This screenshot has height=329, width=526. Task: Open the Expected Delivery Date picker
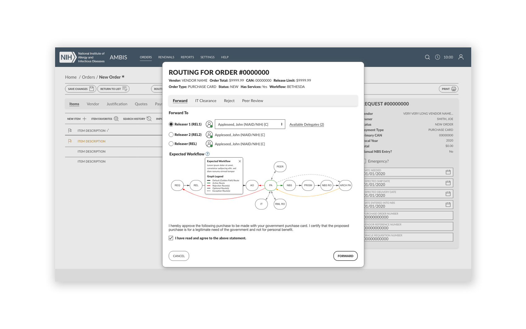[x=448, y=194]
